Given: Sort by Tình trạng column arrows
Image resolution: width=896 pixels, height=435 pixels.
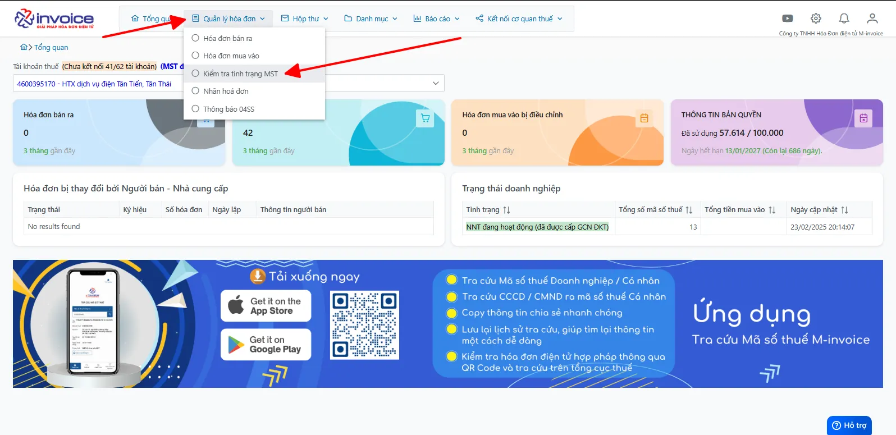Looking at the screenshot, I should (x=506, y=210).
